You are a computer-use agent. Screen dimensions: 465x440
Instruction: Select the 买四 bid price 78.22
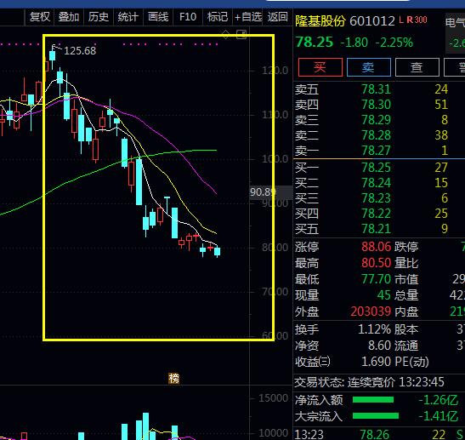[376, 214]
